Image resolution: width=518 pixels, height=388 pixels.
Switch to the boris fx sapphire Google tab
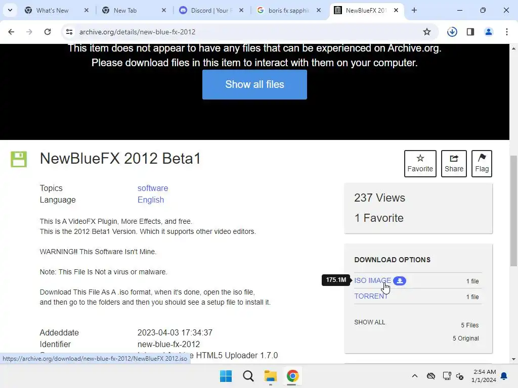[x=288, y=11]
